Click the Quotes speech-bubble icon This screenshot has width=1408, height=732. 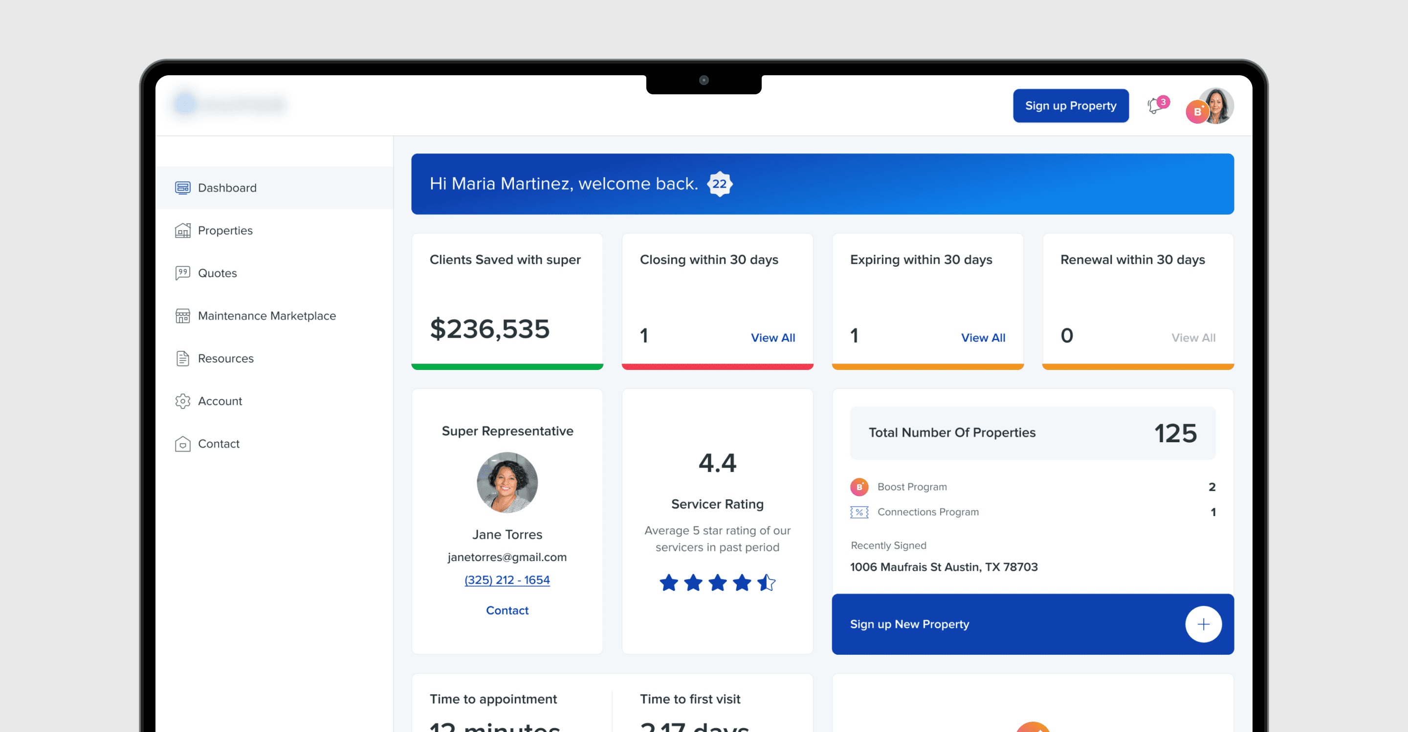(x=182, y=273)
